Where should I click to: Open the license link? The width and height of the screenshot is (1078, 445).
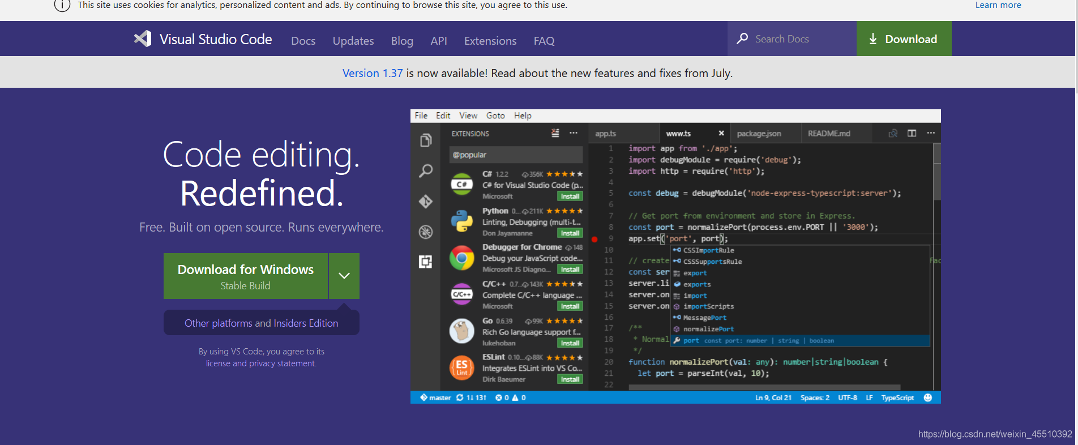(x=218, y=363)
